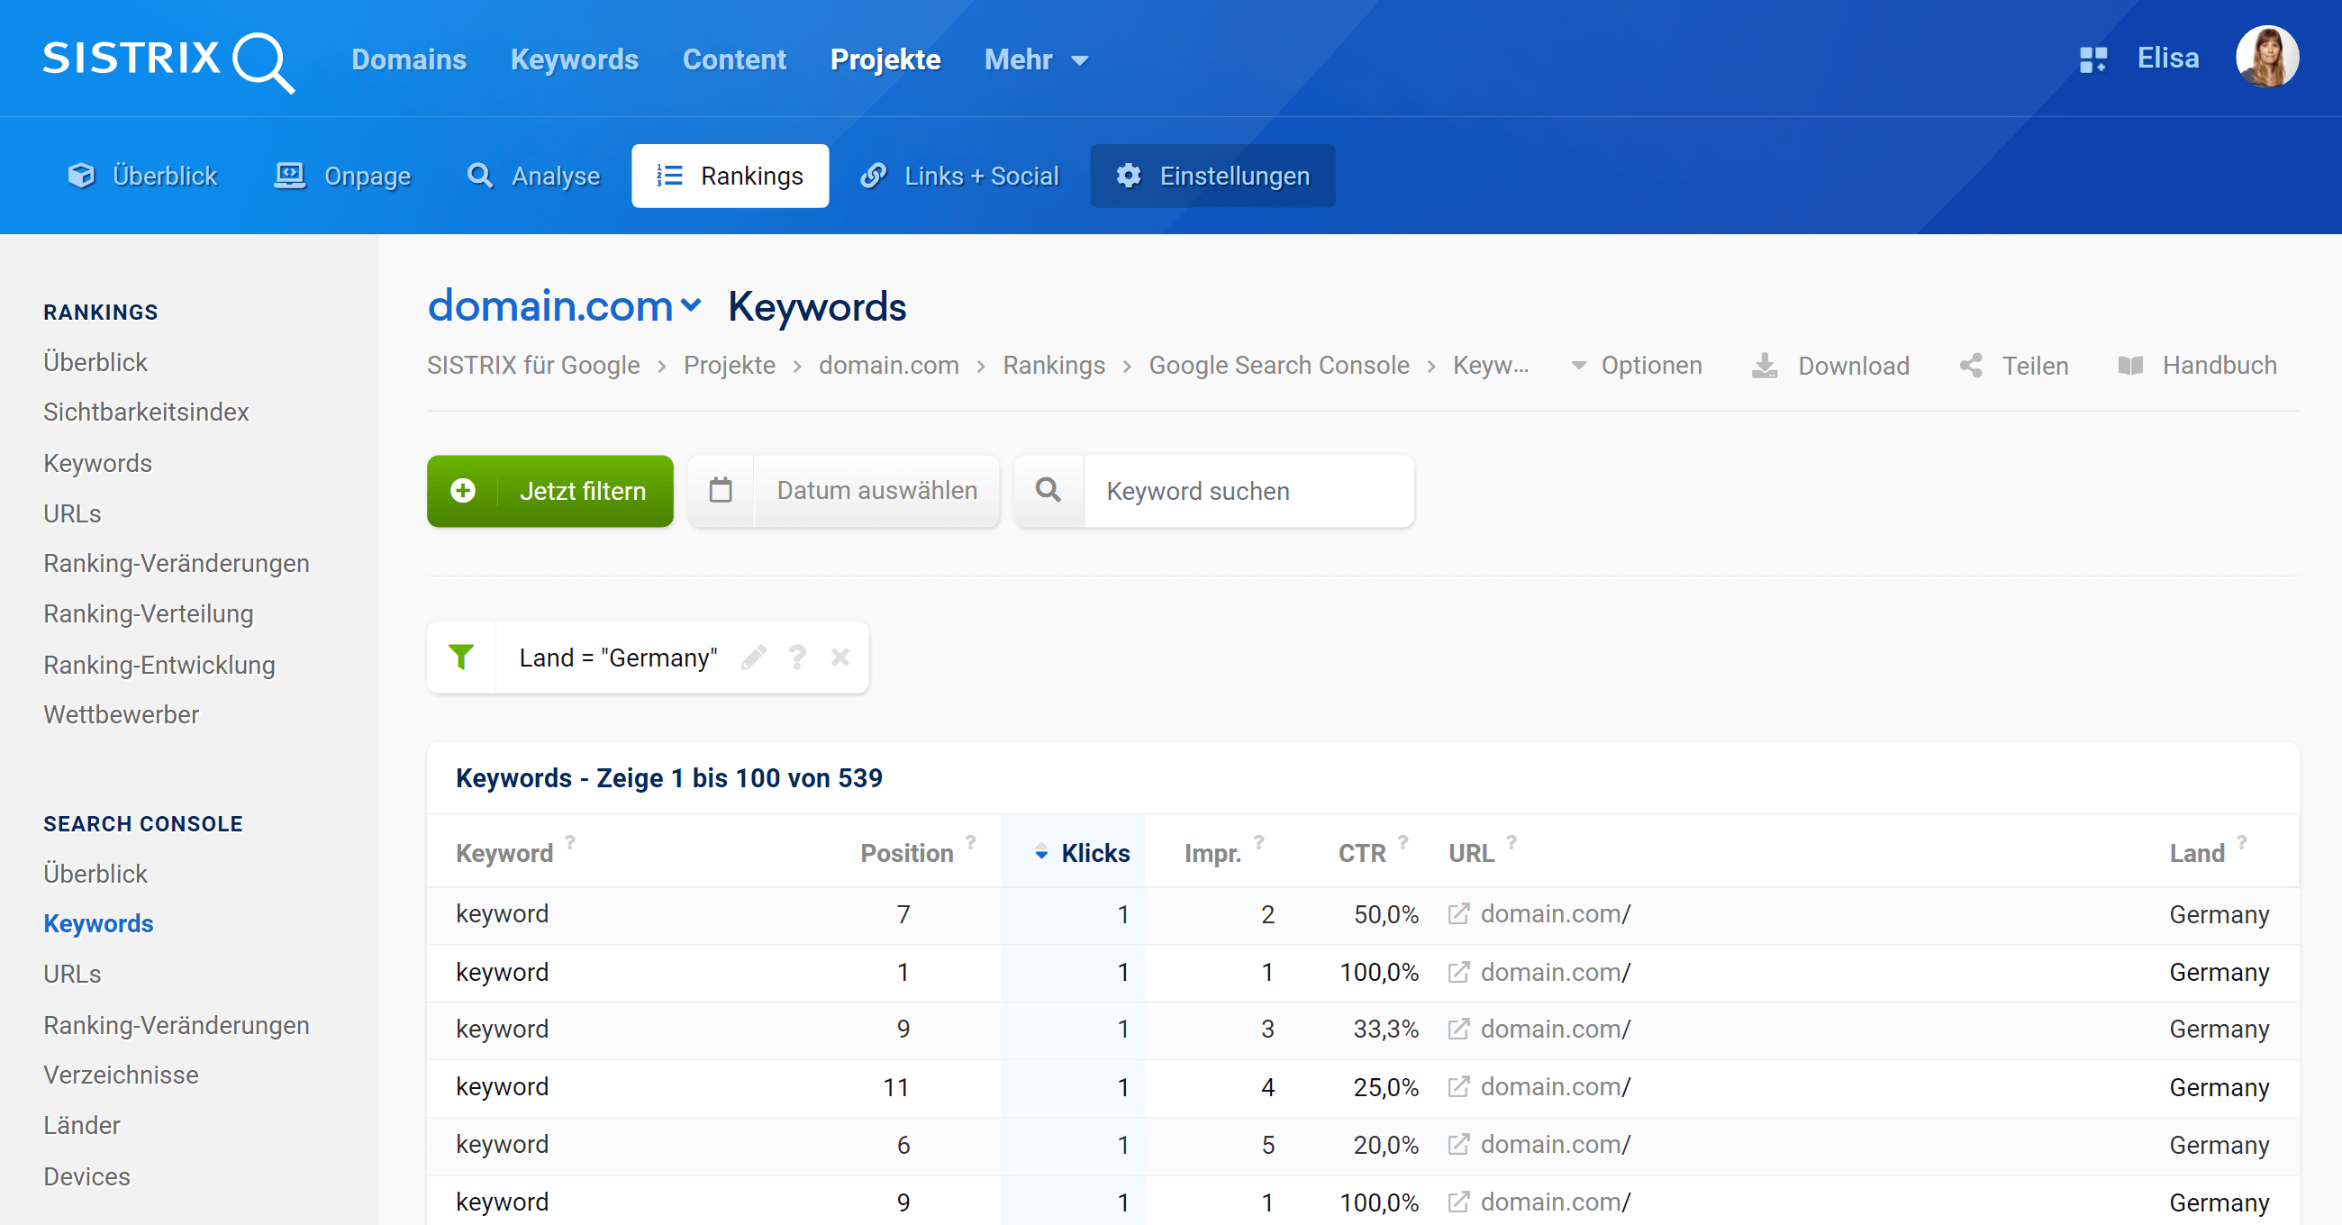Expand the Mehr menu dropdown
Viewport: 2342px width, 1225px height.
[x=1036, y=60]
